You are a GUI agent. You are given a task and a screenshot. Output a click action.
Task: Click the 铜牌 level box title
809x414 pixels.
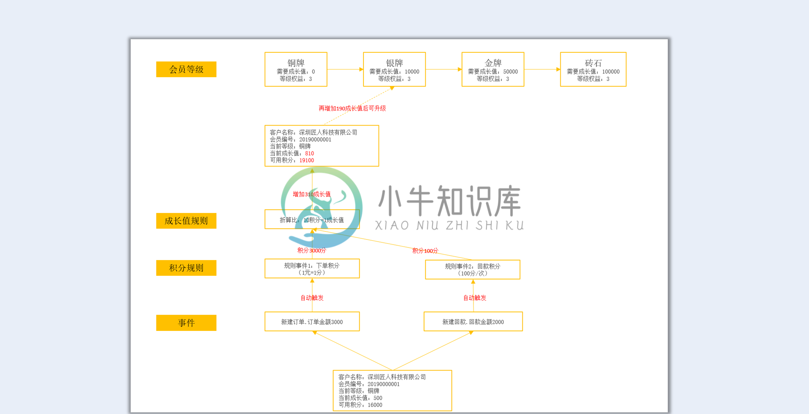click(296, 63)
